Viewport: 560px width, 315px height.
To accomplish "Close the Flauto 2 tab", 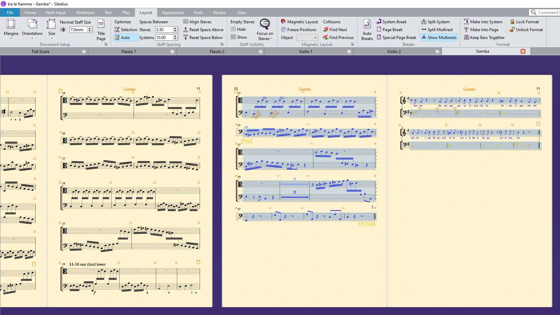I will coord(261,52).
